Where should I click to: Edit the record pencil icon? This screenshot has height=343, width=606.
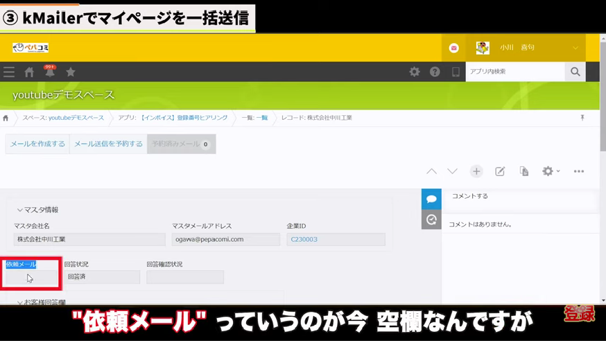point(500,171)
